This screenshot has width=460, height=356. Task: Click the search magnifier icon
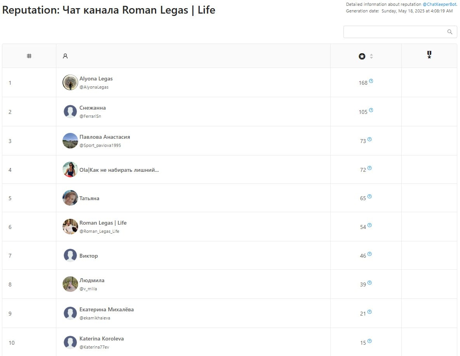(450, 32)
